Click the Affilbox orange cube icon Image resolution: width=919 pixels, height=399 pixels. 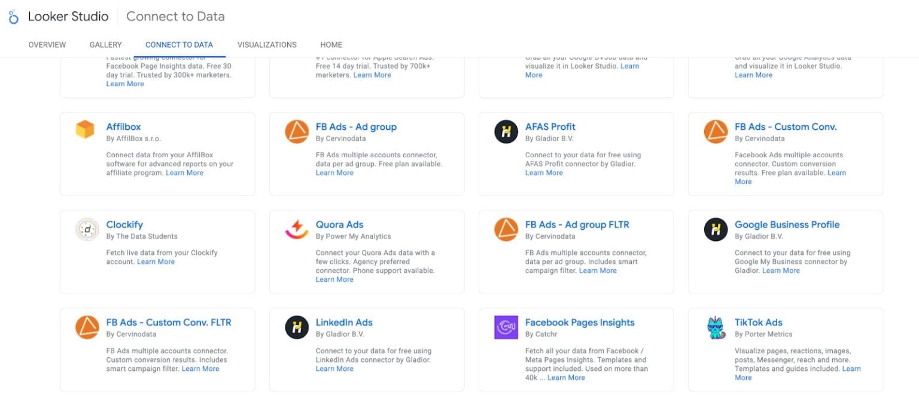point(85,130)
